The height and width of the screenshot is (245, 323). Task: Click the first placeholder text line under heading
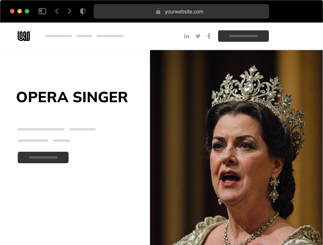[x=41, y=129]
